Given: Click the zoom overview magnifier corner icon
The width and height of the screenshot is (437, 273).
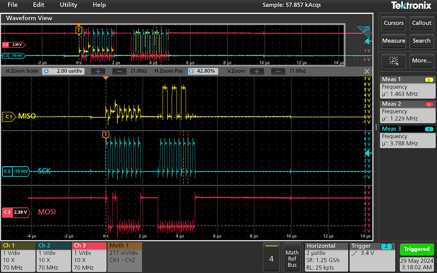Looking at the screenshot, I should (364, 32).
